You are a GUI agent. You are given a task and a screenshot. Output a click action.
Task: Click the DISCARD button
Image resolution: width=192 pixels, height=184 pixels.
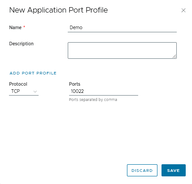[142, 171]
